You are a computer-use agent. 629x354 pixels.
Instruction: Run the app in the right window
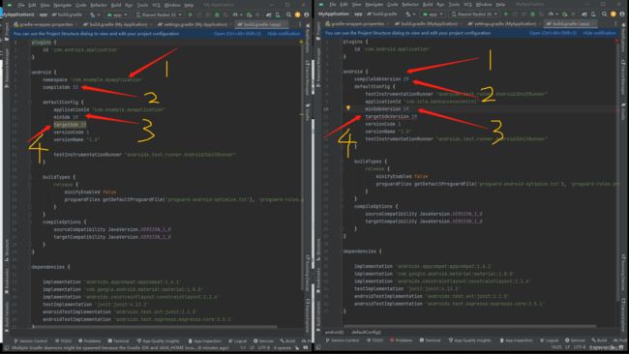tap(506, 15)
